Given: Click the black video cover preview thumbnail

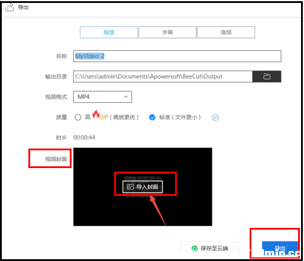Looking at the screenshot, I should [143, 187].
